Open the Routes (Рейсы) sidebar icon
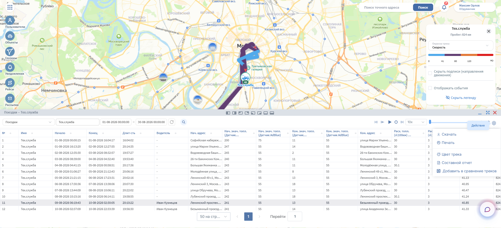 coord(10,83)
